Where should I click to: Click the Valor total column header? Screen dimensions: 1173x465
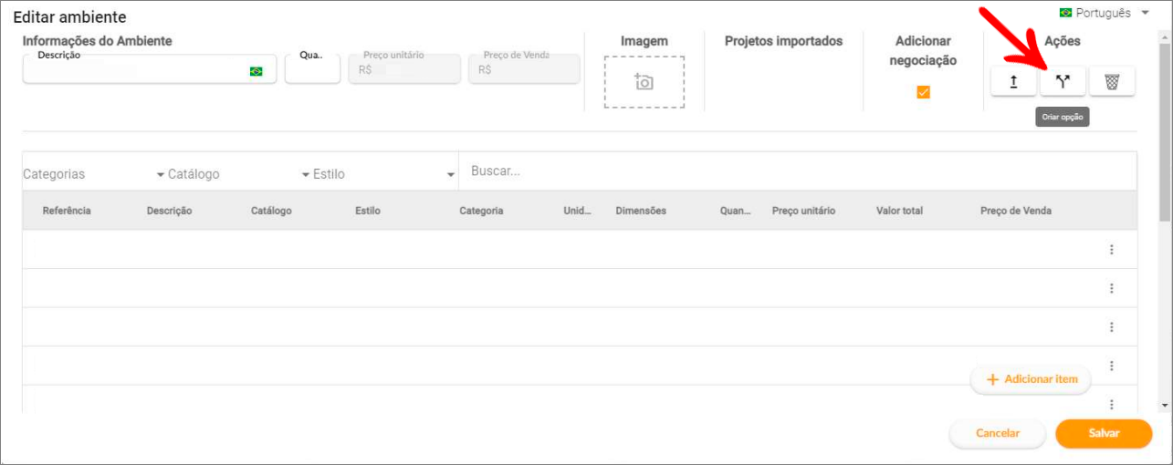click(x=899, y=211)
